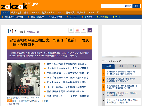The image size is (142, 106).
Task: Open the ランキング menu item
Action: pos(93,12)
